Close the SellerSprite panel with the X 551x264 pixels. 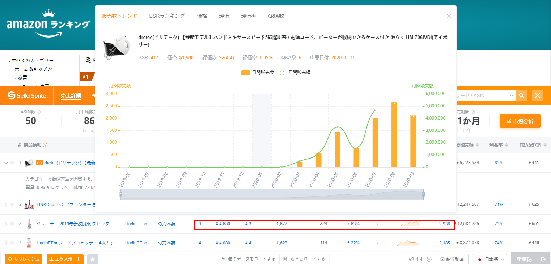pos(538,95)
